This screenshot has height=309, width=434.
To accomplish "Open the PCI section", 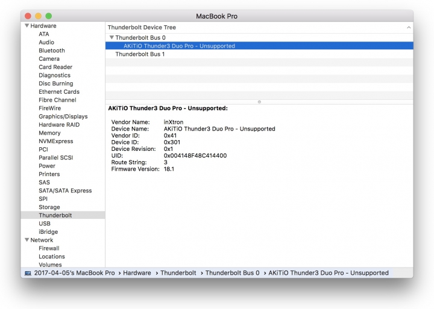I will (43, 150).
